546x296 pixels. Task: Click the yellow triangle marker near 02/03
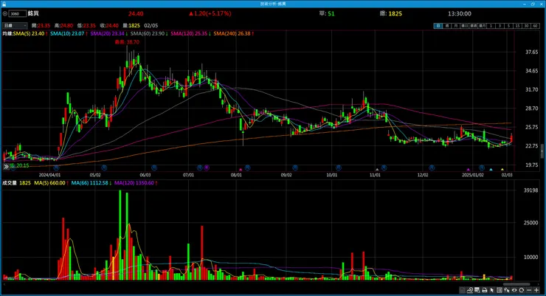502,170
